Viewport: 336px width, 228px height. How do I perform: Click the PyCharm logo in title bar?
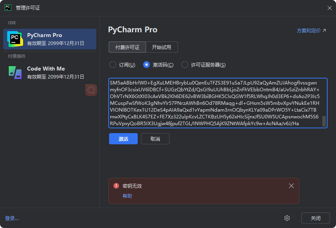(x=8, y=8)
